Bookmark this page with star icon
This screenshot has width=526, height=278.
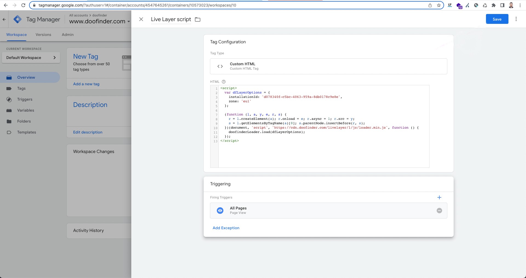click(439, 5)
